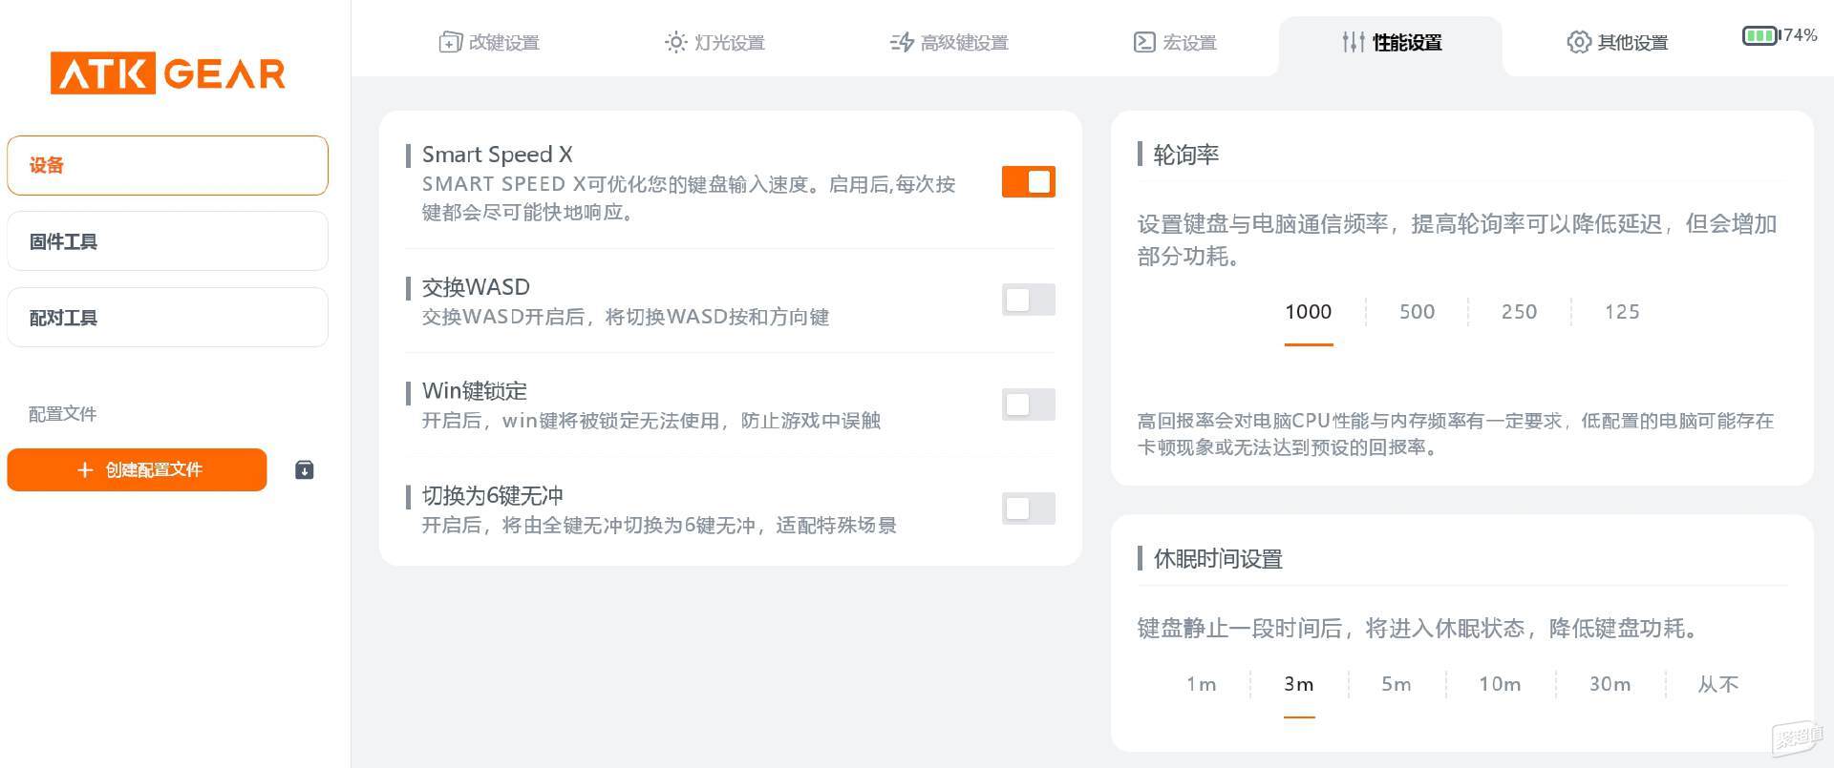1834x768 pixels.
Task: Click the 宏设置 terminal macro icon
Action: point(1144,42)
